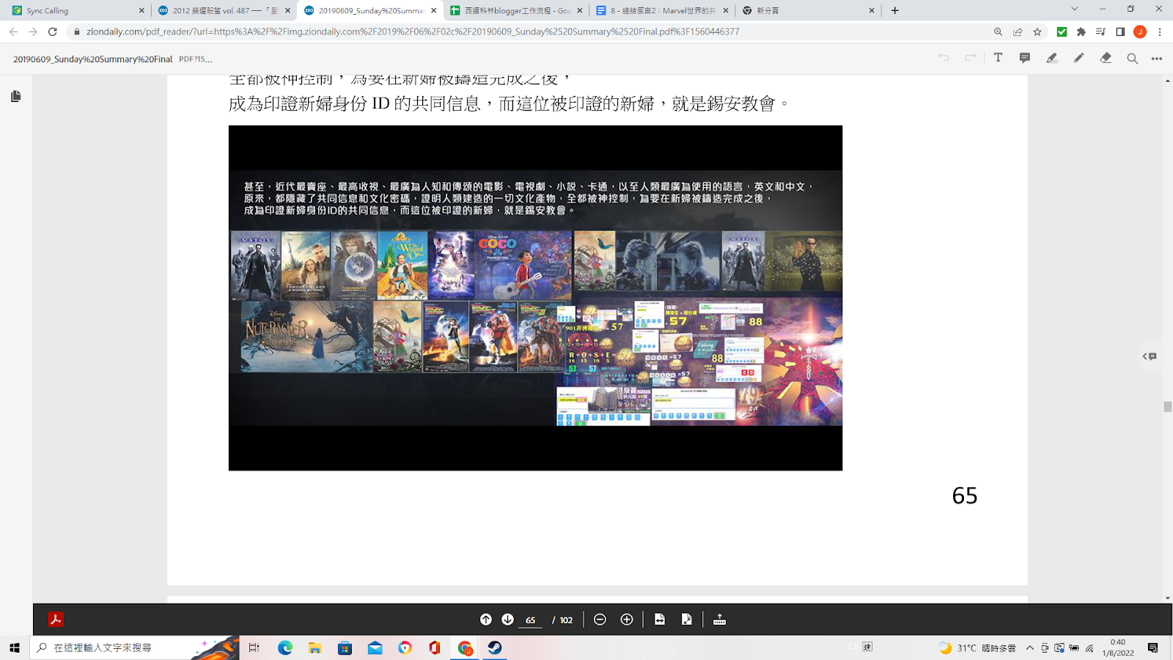Switch to the Marvel世界 Google Docs tab

(x=662, y=10)
